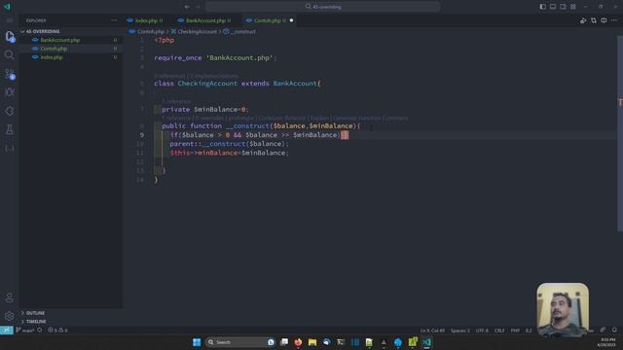Open BankAccount.php in the explorer tree
The width and height of the screenshot is (623, 350).
tap(60, 40)
